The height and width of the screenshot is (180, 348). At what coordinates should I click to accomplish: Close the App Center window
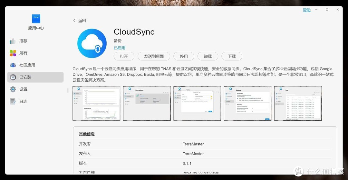338,10
